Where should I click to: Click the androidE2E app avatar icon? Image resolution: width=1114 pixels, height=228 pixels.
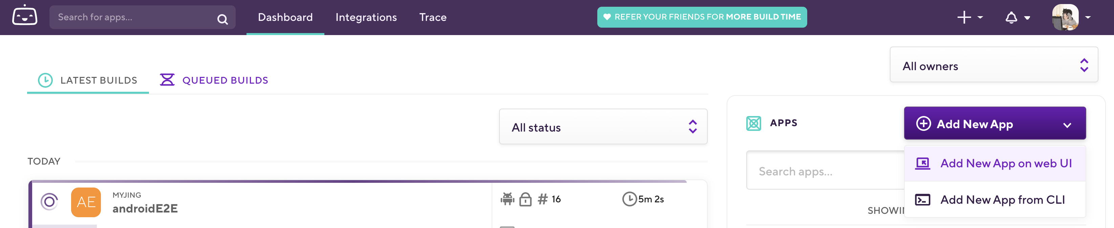(x=86, y=202)
